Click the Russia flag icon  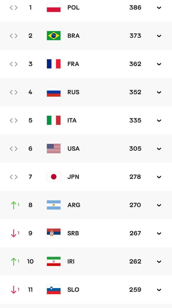click(x=54, y=92)
